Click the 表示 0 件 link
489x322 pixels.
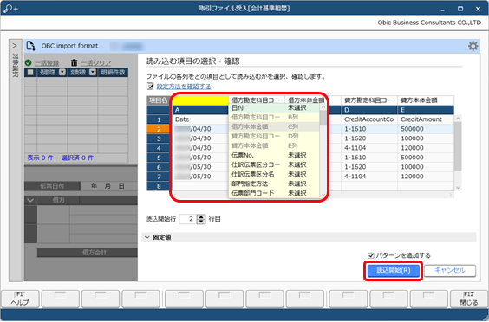(x=40, y=158)
